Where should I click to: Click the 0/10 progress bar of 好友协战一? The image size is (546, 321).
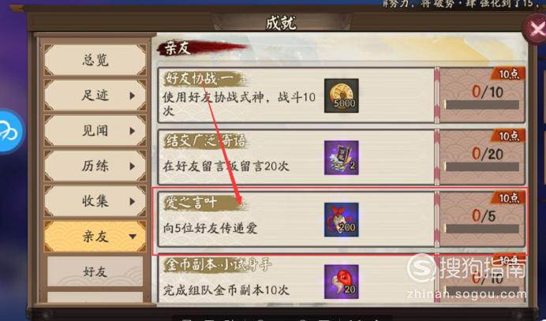coord(482,104)
